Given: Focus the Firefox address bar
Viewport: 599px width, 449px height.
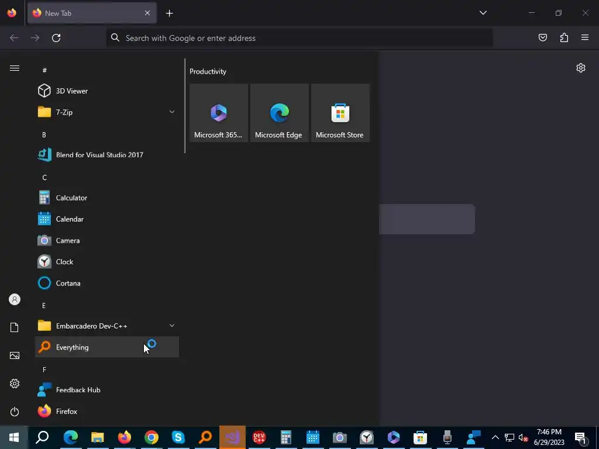Looking at the screenshot, I should click(x=299, y=38).
